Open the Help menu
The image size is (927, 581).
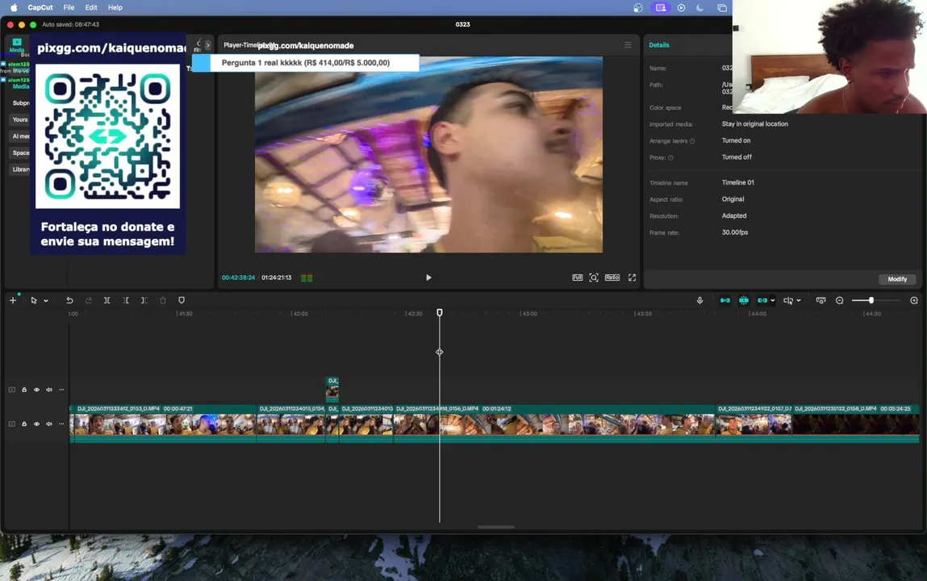[x=115, y=8]
